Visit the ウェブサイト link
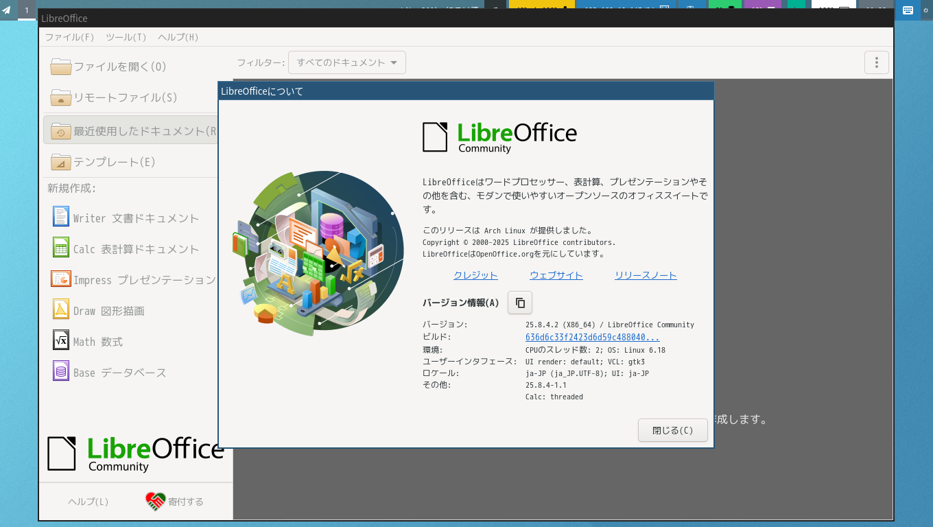 coord(556,275)
